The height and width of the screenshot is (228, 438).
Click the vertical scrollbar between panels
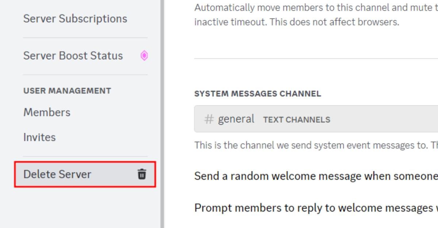coord(162,114)
